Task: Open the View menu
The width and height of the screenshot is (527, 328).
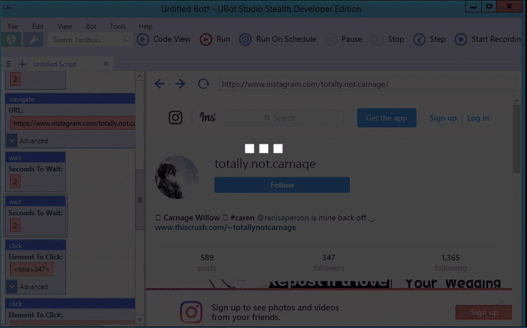Action: [x=65, y=26]
